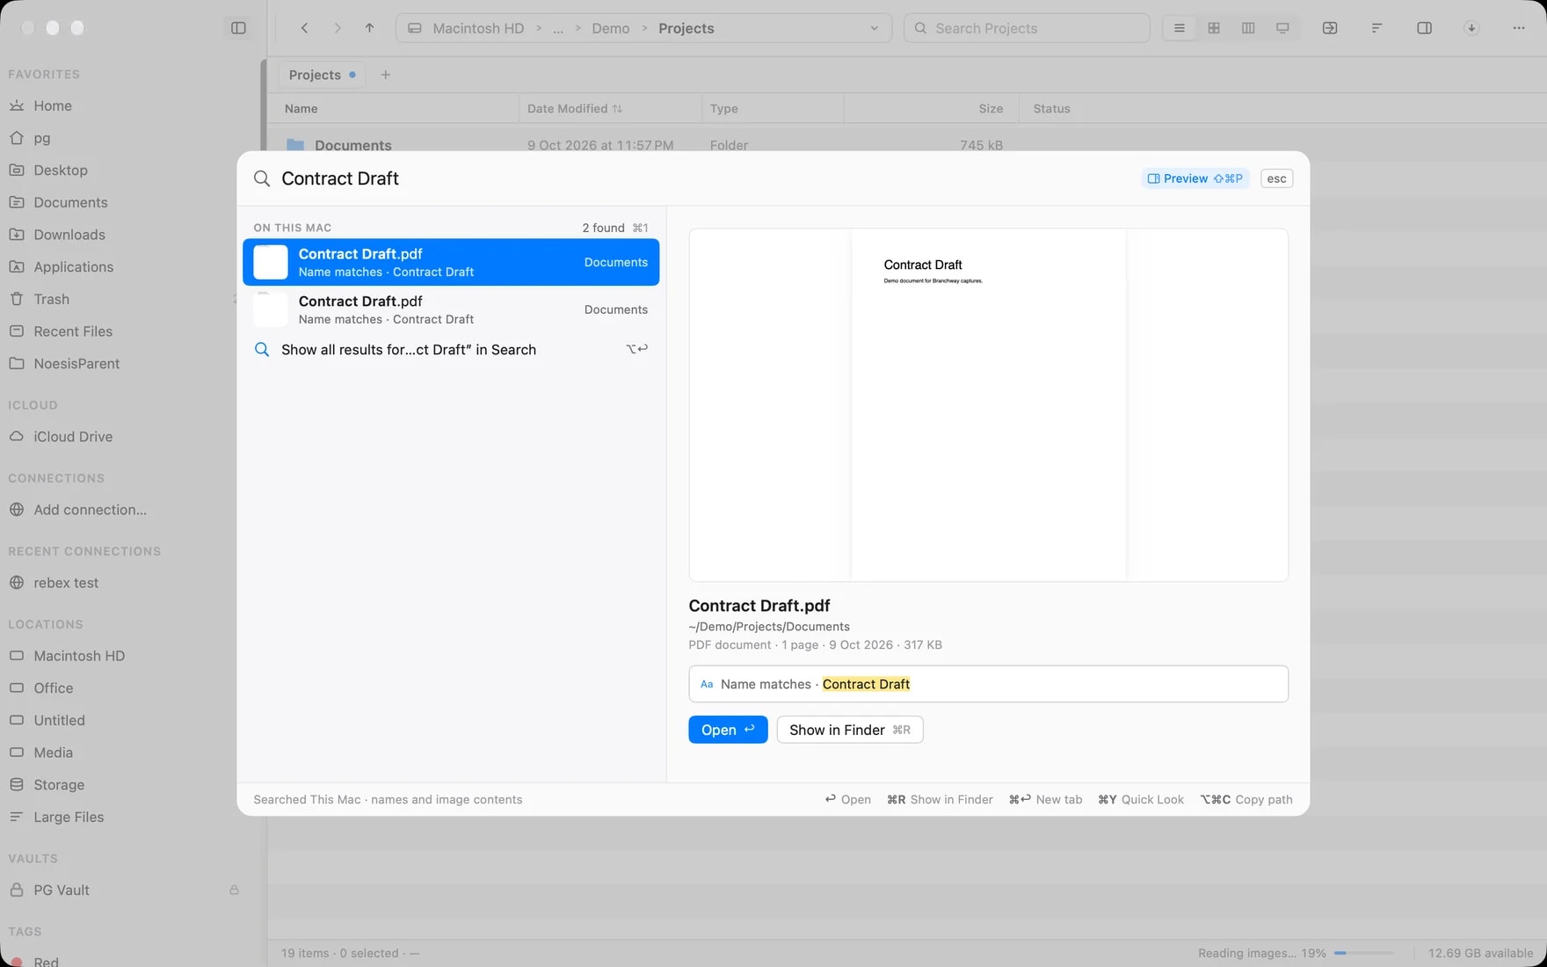
Task: Go back with the left arrow
Action: point(304,28)
